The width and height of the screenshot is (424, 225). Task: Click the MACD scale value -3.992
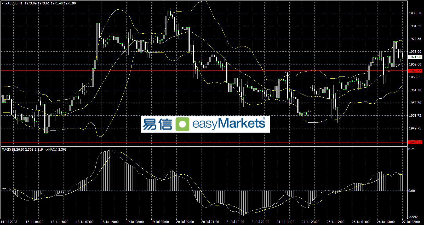413,217
